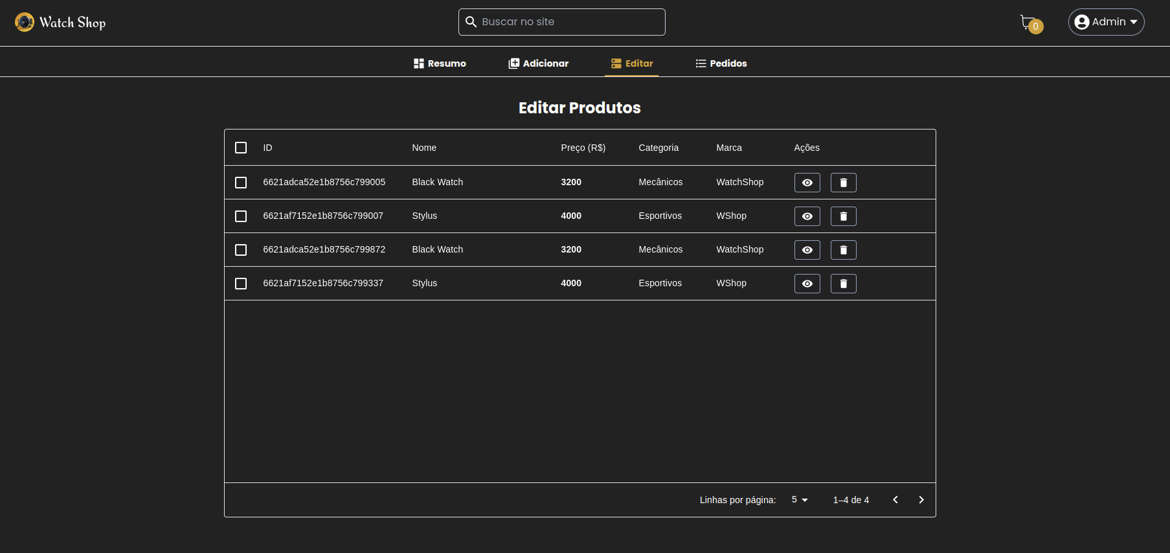Check the row for ID ending 799007
The width and height of the screenshot is (1170, 553).
click(241, 216)
